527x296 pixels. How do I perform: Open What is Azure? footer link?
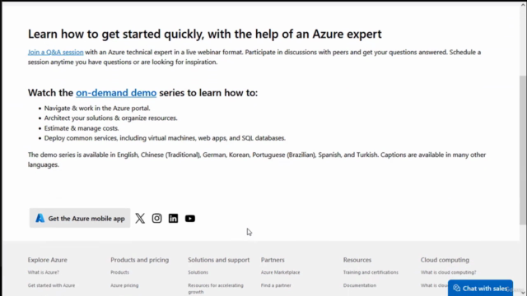point(44,272)
